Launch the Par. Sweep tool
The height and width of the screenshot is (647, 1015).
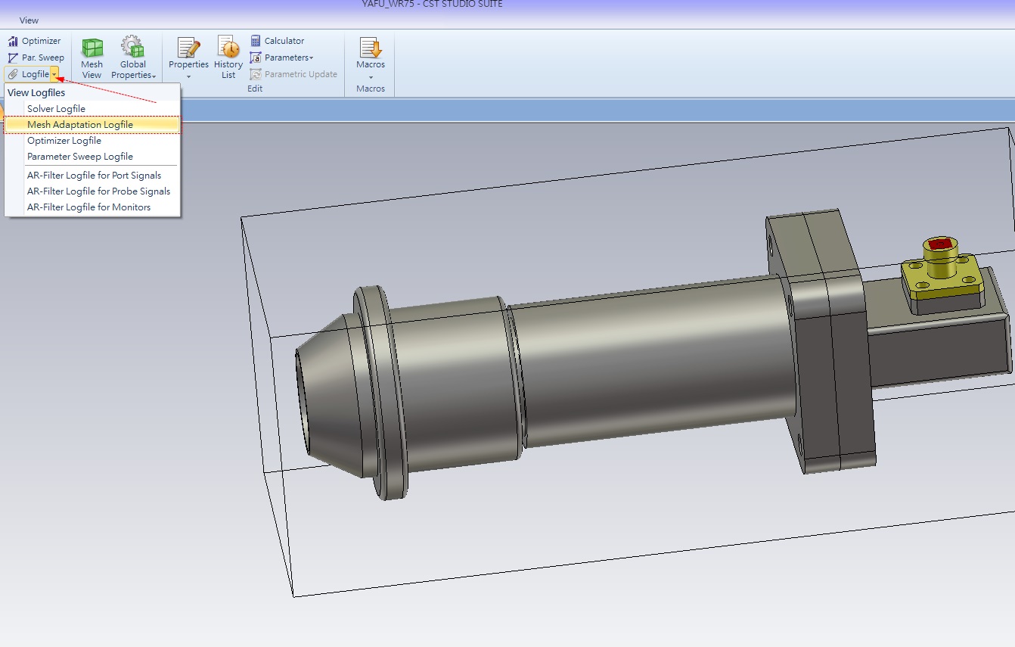[x=36, y=58]
